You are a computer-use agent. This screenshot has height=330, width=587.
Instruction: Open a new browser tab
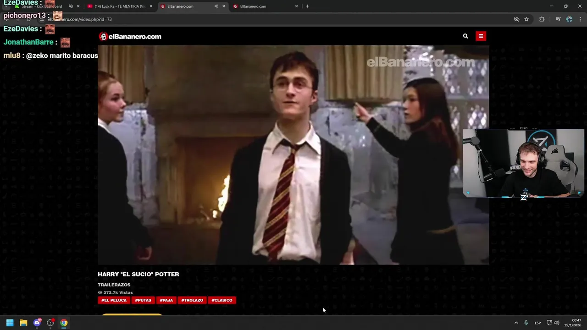point(307,6)
